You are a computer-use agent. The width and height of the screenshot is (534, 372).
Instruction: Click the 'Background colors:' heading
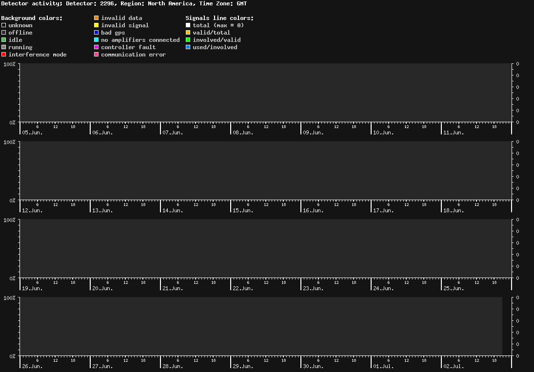coord(32,18)
